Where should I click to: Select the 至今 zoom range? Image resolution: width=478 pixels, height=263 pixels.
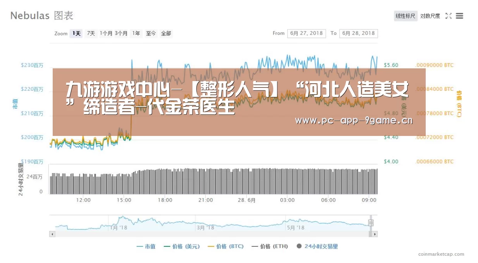coord(151,34)
